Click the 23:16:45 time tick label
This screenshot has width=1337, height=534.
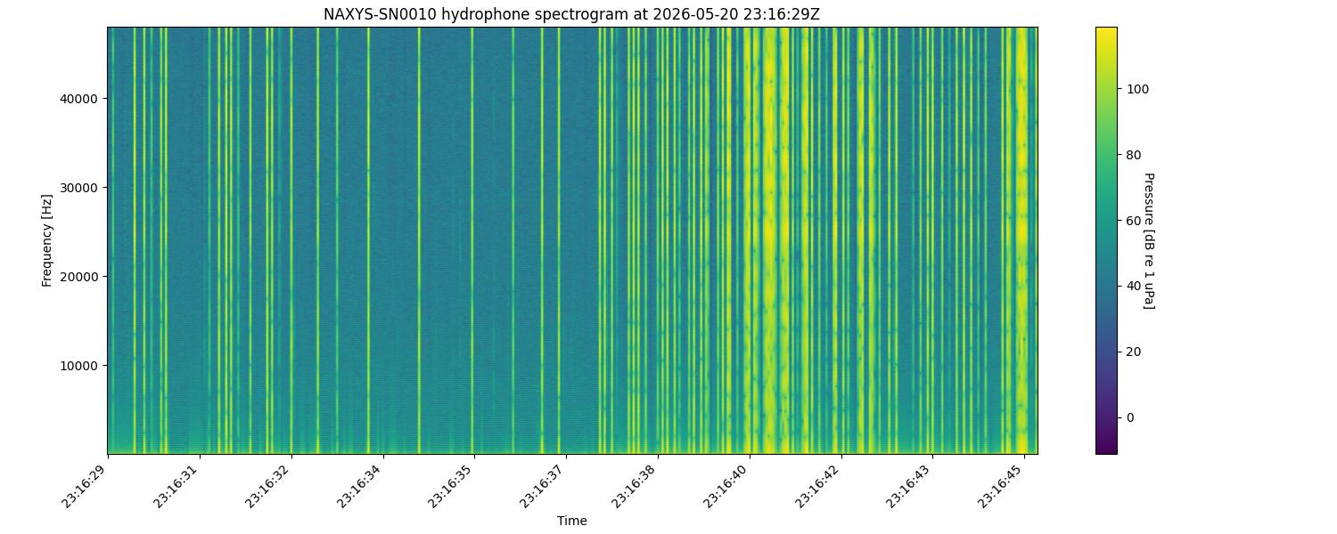click(x=1003, y=485)
